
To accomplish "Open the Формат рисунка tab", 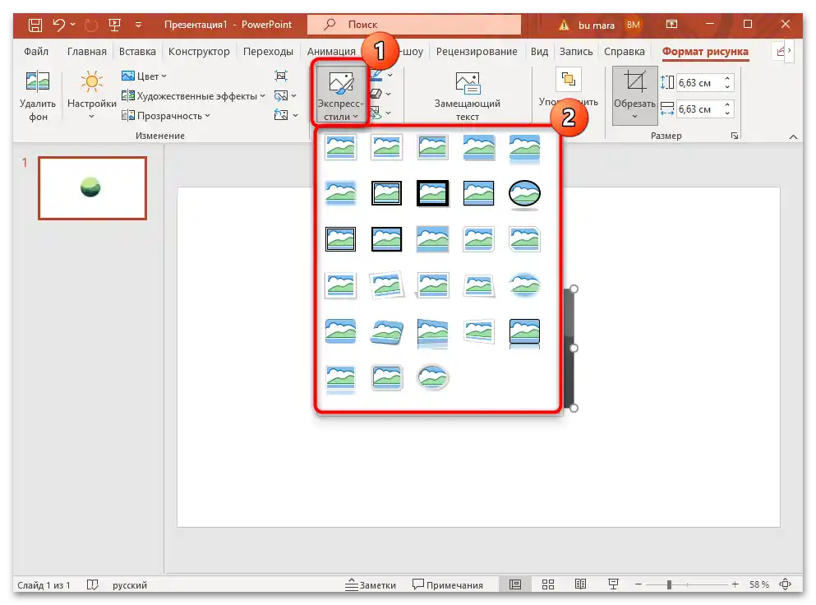I will [706, 51].
